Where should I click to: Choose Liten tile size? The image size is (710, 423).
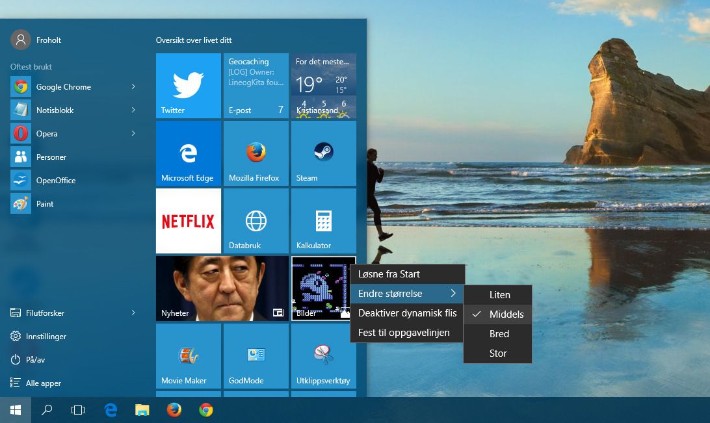(x=499, y=295)
